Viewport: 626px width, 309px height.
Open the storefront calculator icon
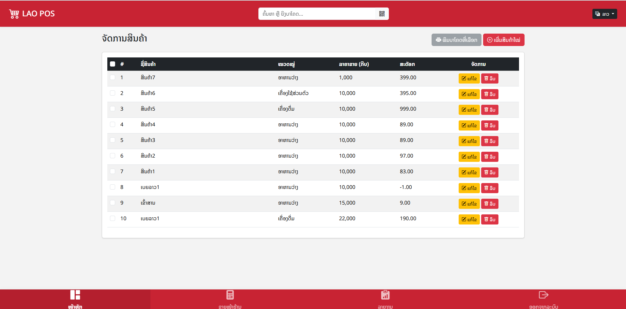click(230, 295)
